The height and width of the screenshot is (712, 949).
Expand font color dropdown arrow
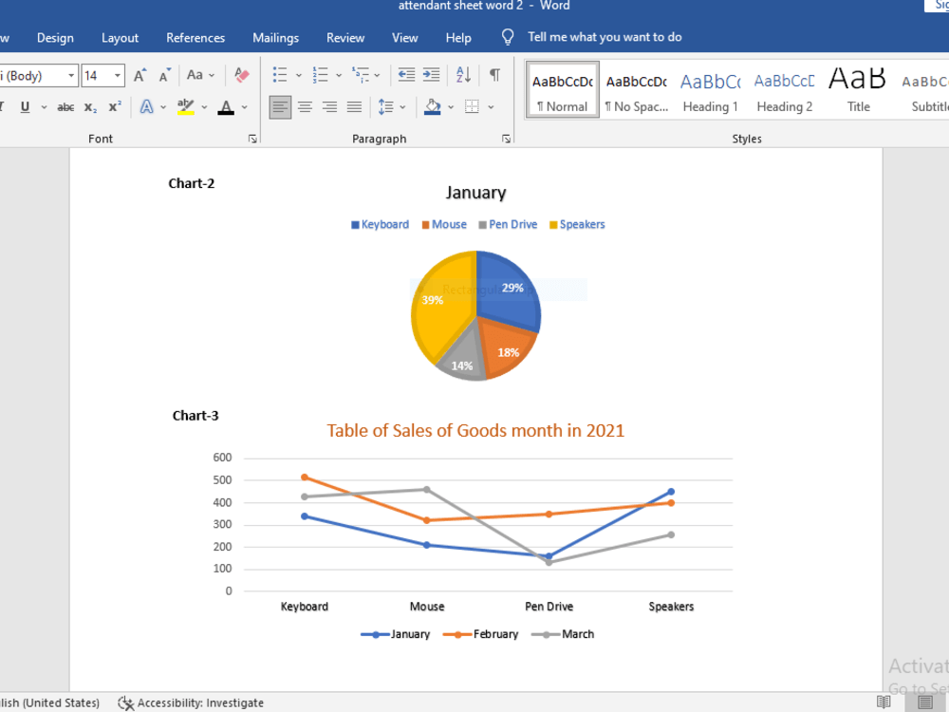(x=245, y=107)
